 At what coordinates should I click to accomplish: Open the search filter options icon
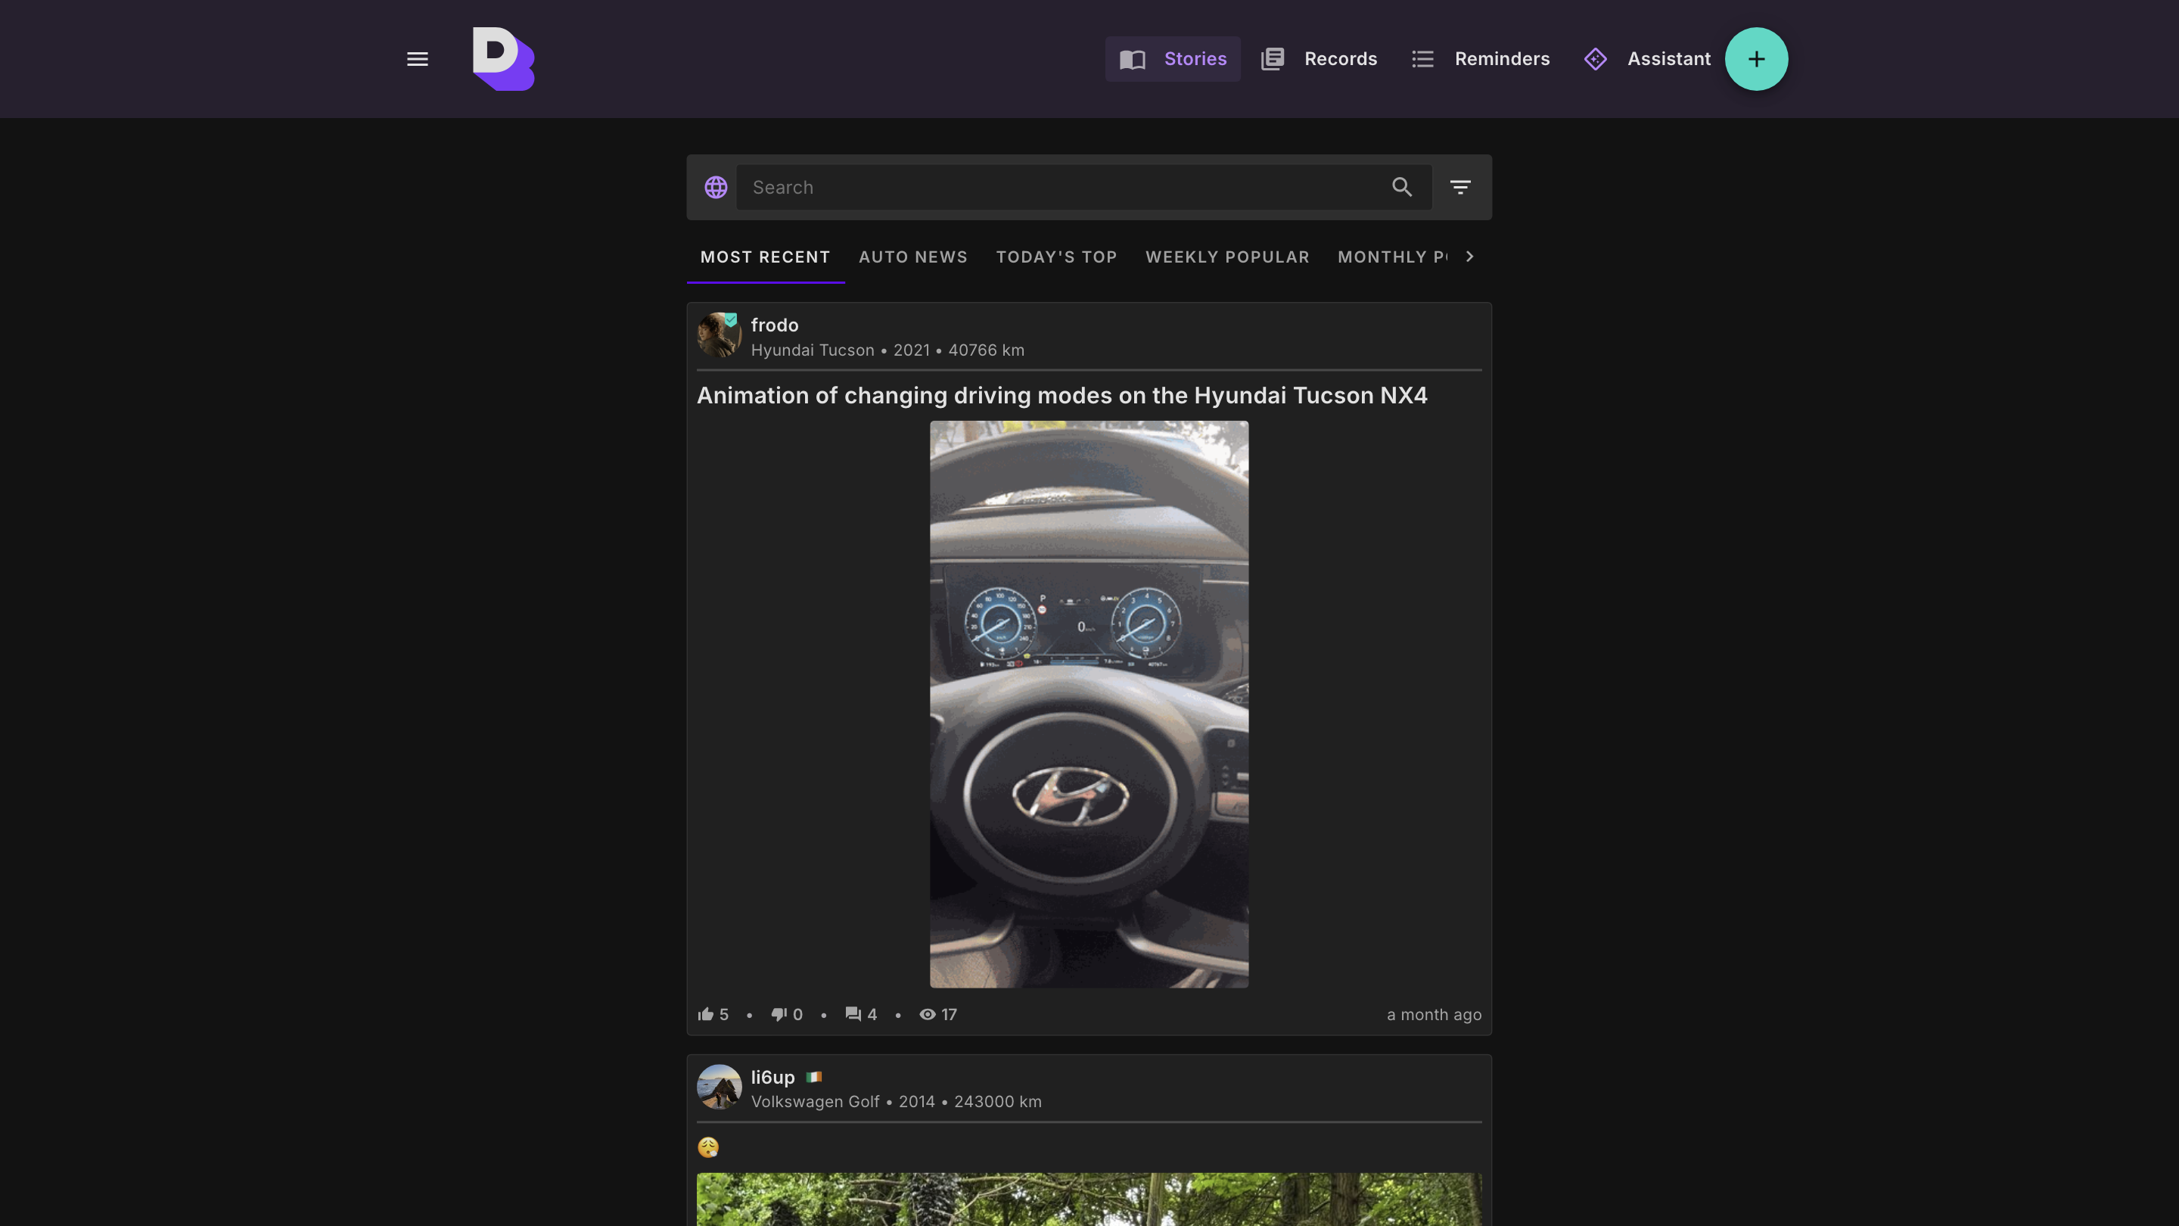click(1460, 187)
